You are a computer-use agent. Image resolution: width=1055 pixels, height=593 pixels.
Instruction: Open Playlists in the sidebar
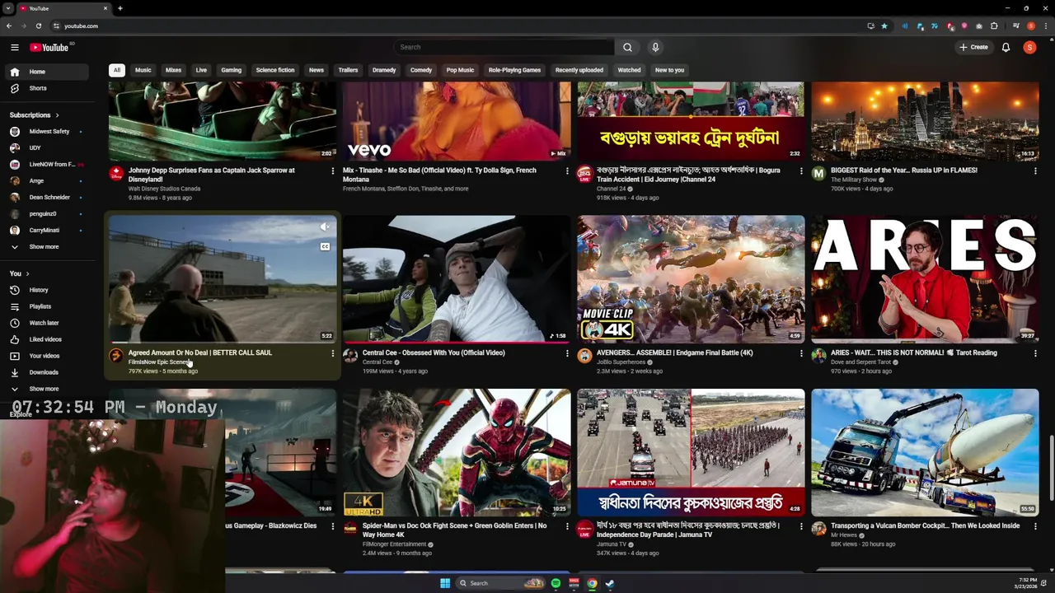(48, 306)
